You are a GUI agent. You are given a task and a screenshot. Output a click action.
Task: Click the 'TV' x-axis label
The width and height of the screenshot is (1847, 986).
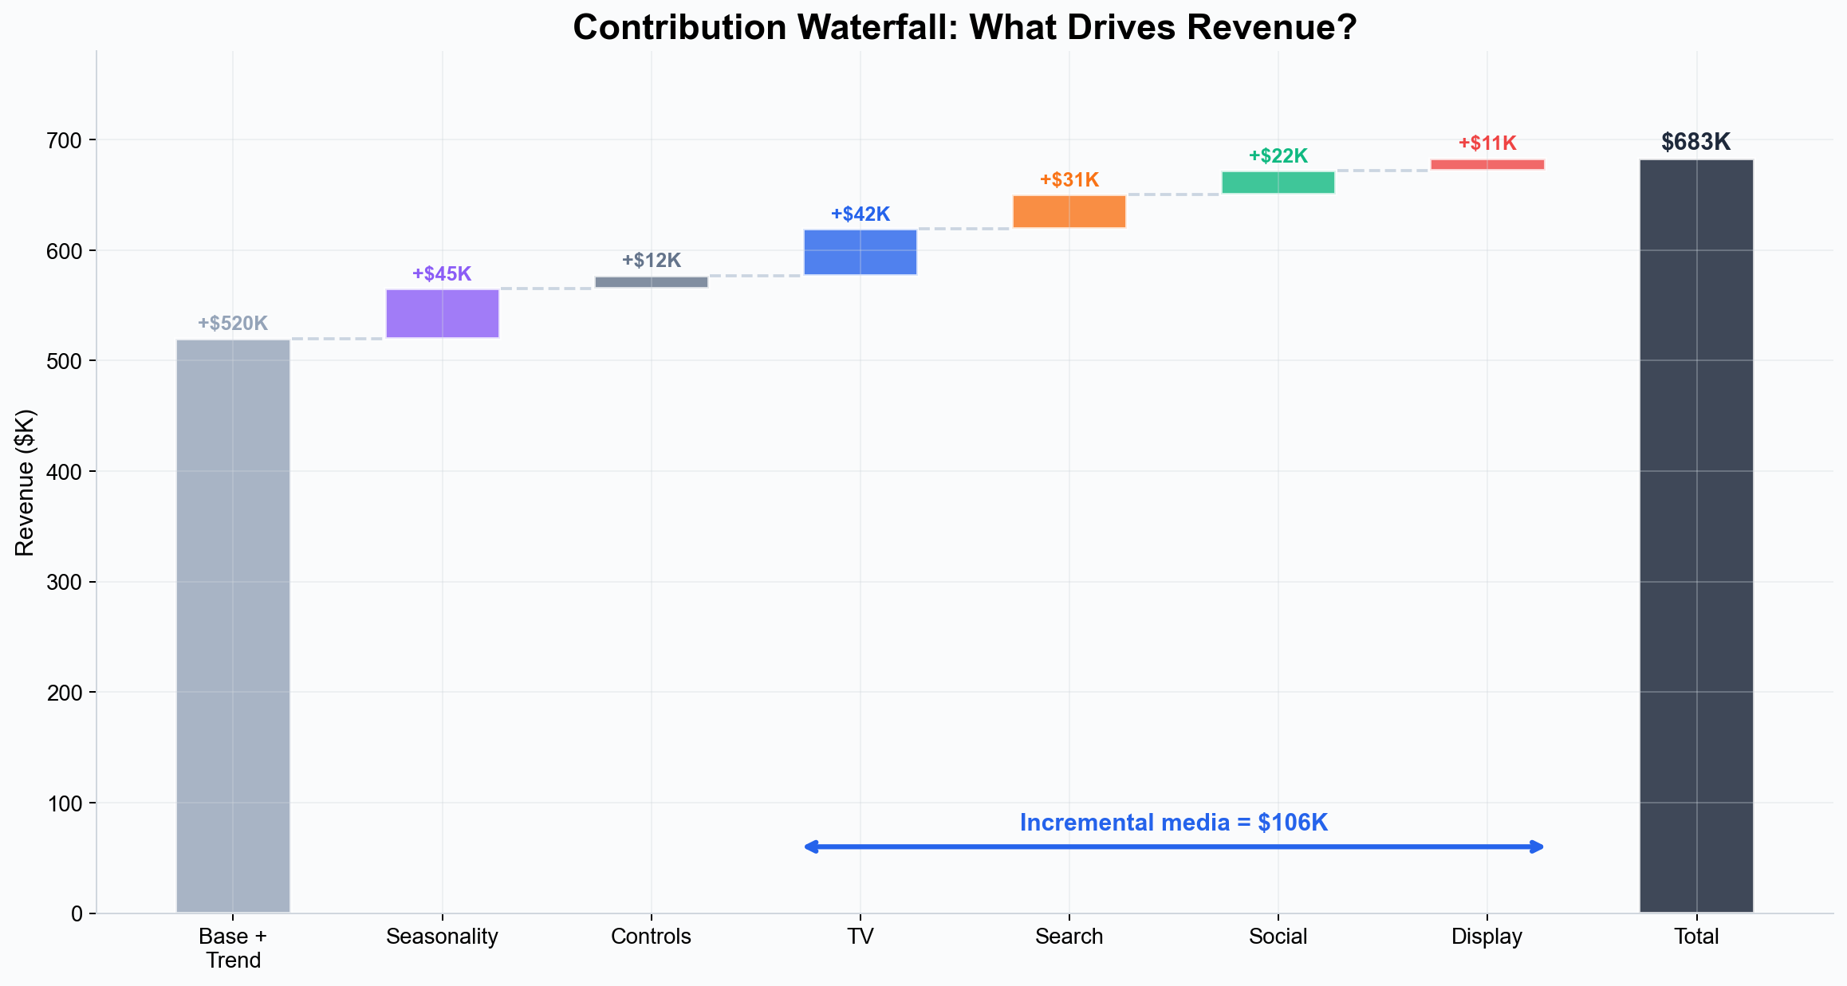coord(860,937)
